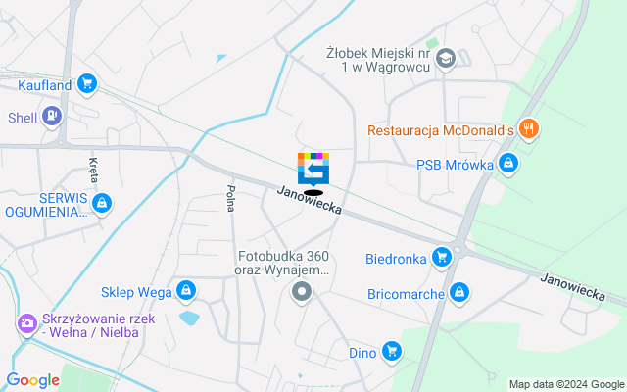Screen dimensions: 627x392
Task: Click the Janowiecka street label near marker
Action: [310, 200]
